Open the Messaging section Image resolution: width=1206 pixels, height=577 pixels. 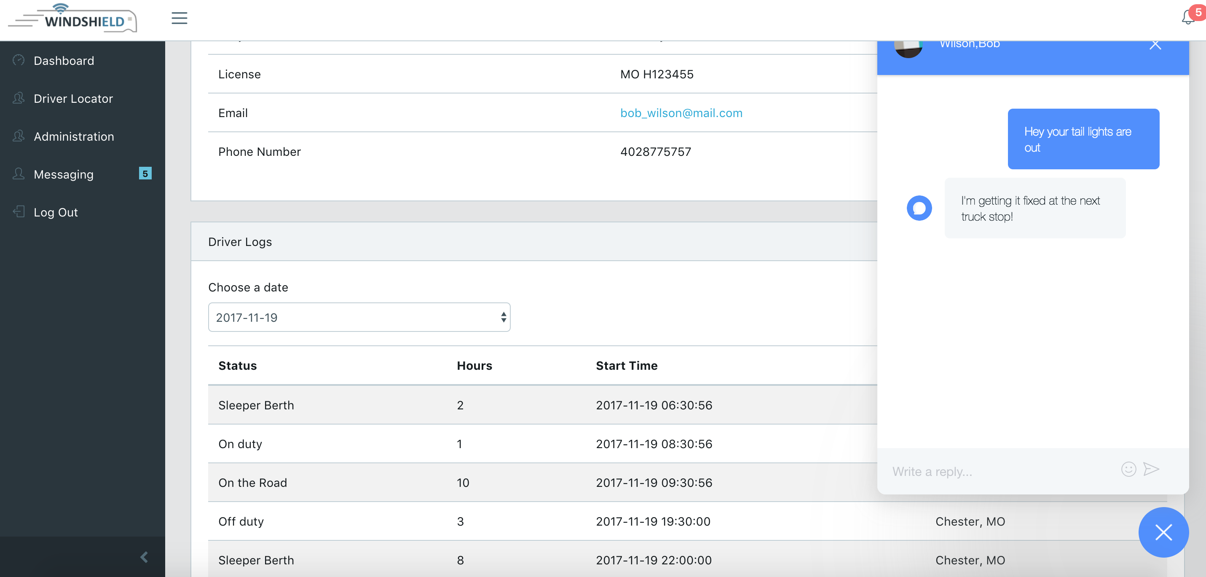64,174
